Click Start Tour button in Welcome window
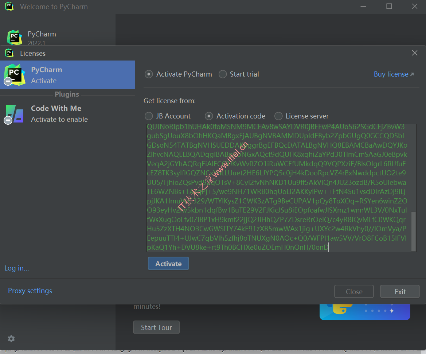Image resolution: width=426 pixels, height=354 pixels. [156, 327]
